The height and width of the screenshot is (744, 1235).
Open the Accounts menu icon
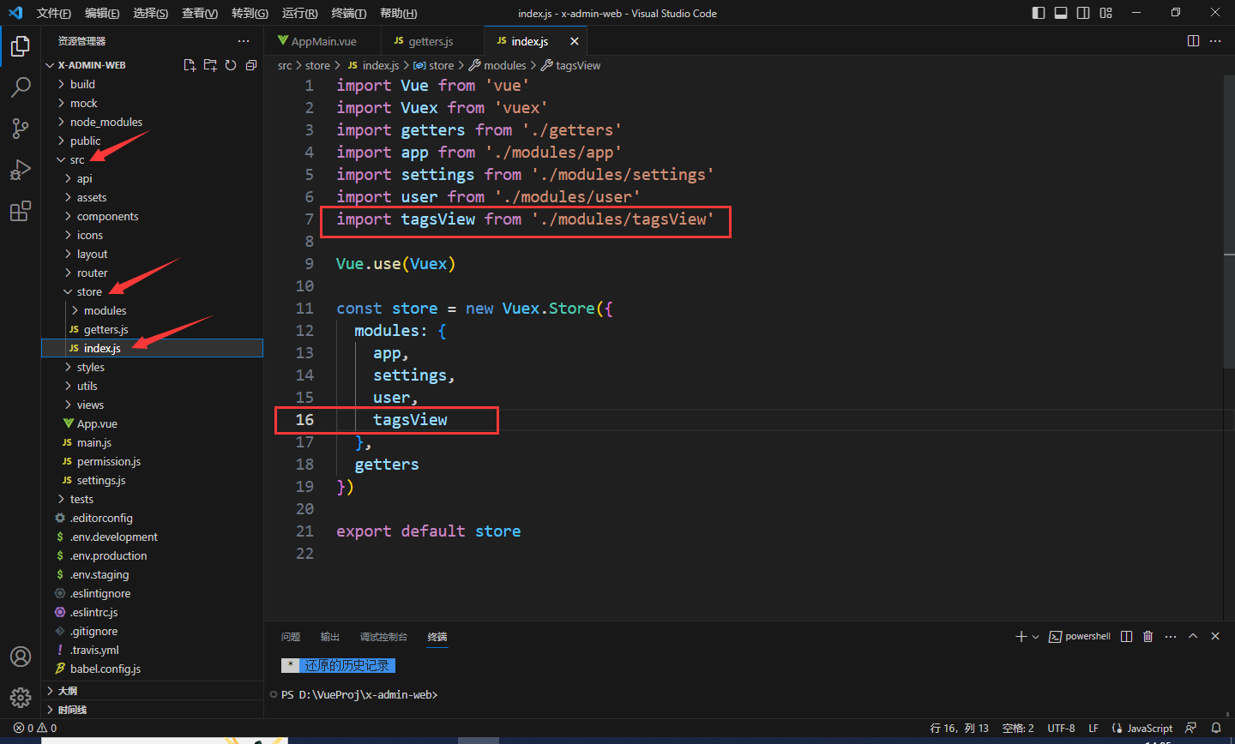click(x=21, y=657)
